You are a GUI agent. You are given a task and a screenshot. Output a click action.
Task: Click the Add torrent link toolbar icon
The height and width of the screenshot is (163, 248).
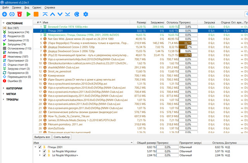pos(12,14)
